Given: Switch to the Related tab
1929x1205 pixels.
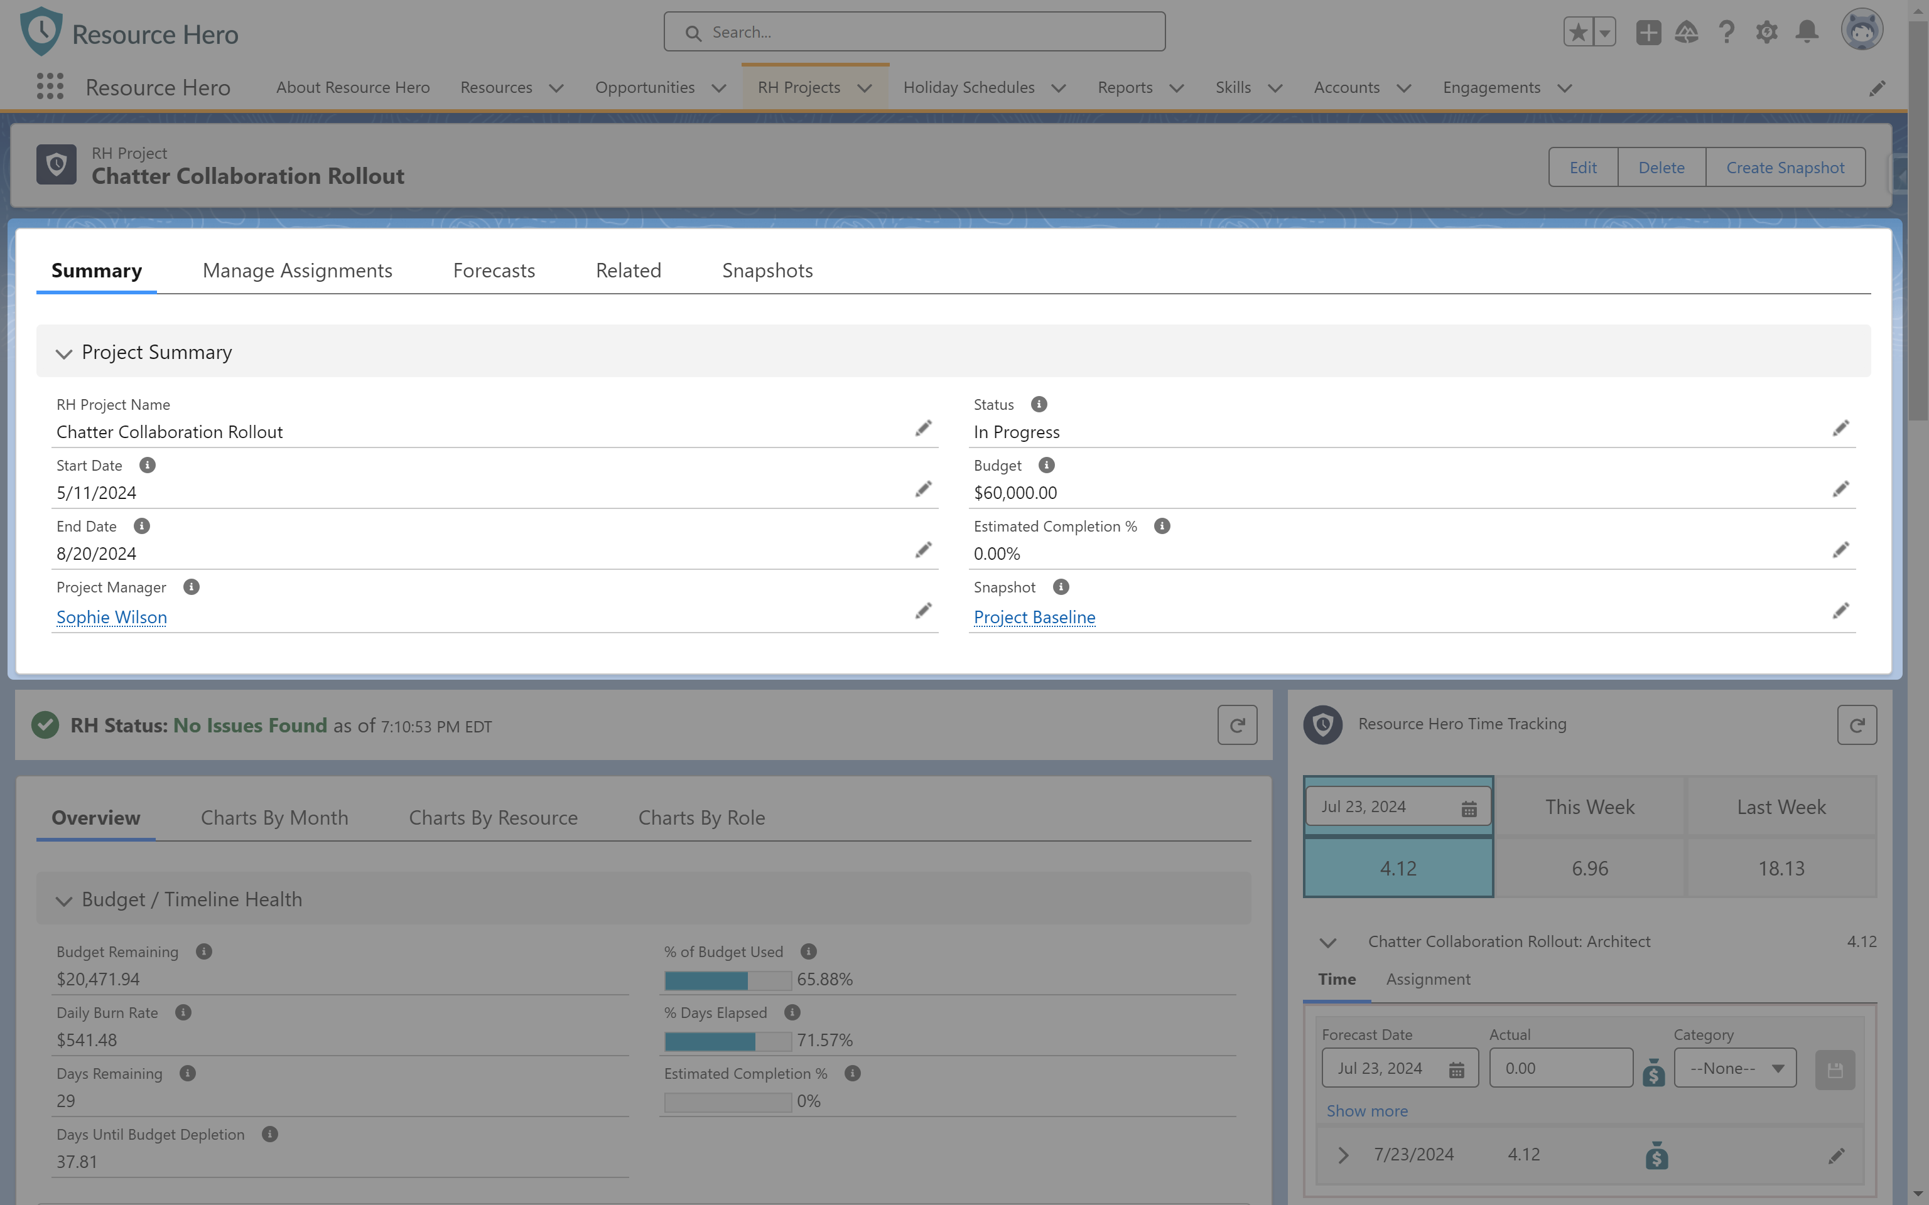Looking at the screenshot, I should (x=628, y=271).
